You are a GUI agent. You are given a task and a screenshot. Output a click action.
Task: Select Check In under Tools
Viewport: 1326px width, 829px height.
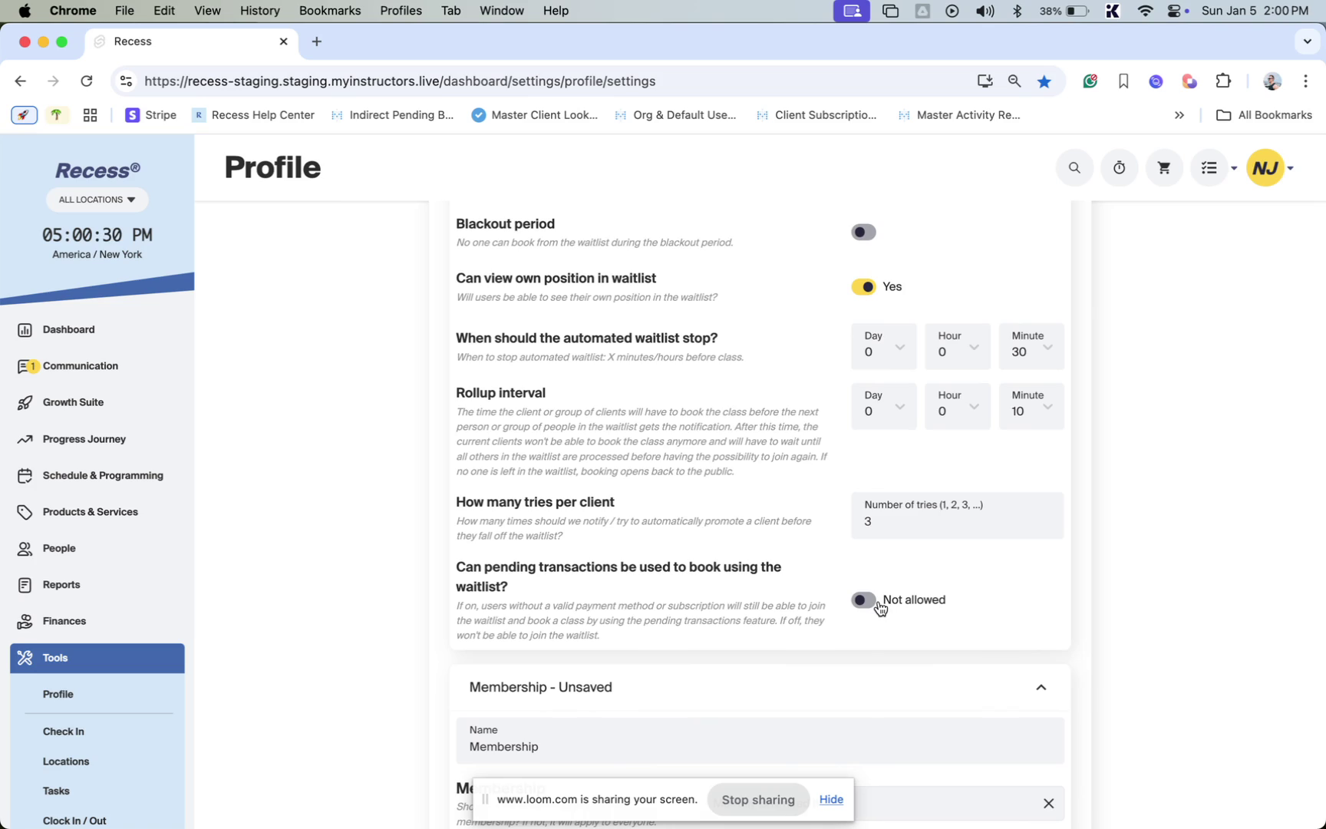click(x=64, y=732)
